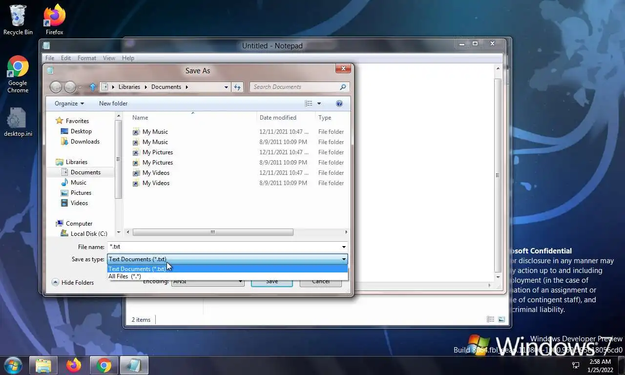Click the Favorites star heading
This screenshot has height=375, width=625.
(x=72, y=121)
